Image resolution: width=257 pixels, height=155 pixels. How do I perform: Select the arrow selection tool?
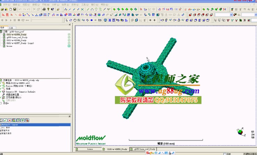click(66, 20)
